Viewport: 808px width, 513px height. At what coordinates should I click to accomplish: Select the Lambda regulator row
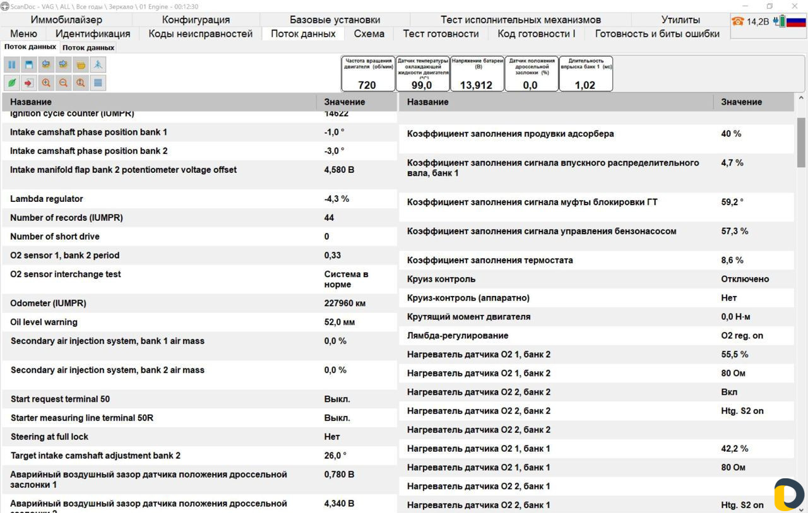[199, 199]
